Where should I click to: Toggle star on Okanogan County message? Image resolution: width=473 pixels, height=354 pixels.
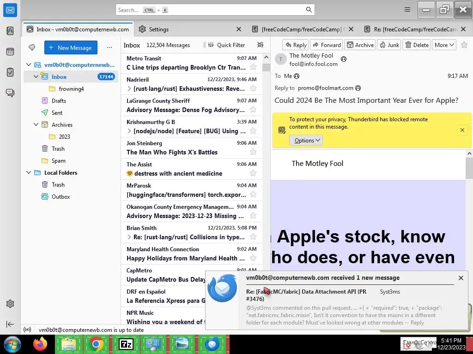253,216
